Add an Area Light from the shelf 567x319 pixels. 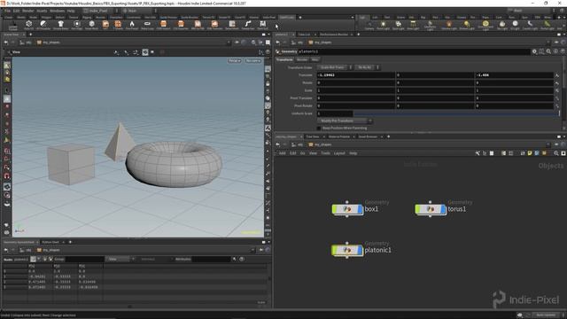pos(414,25)
